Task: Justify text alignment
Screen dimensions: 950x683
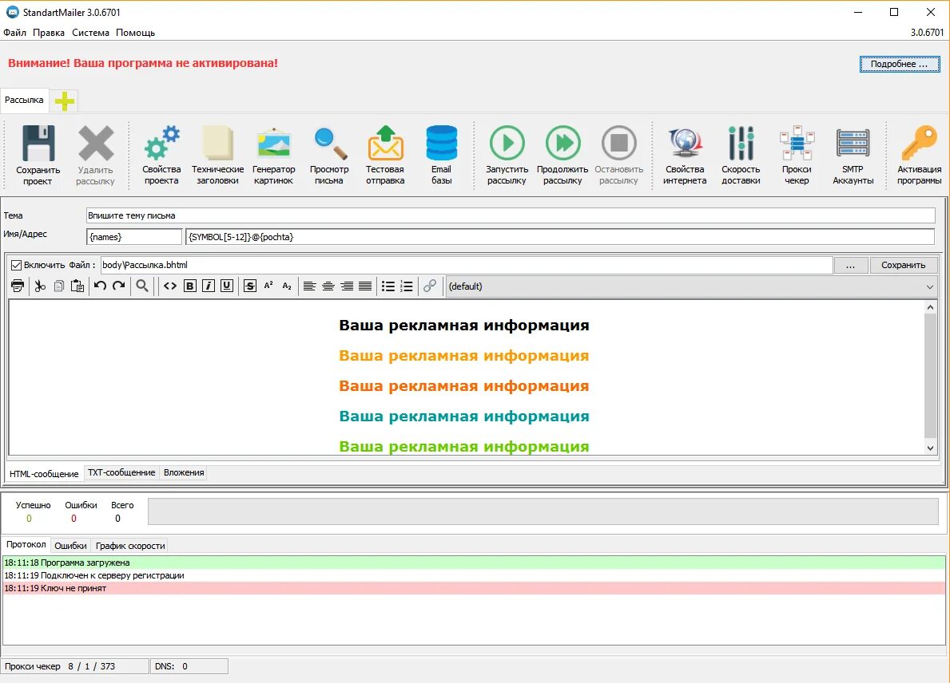Action: pos(365,286)
